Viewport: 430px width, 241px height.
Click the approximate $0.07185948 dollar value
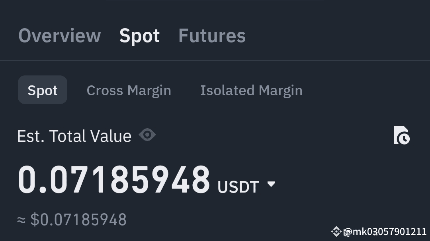click(x=78, y=220)
